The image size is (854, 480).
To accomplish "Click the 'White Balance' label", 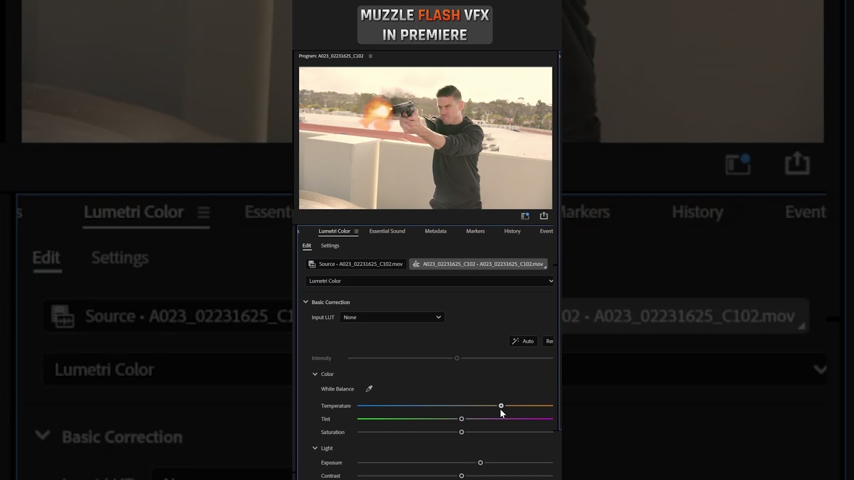I will click(x=338, y=389).
